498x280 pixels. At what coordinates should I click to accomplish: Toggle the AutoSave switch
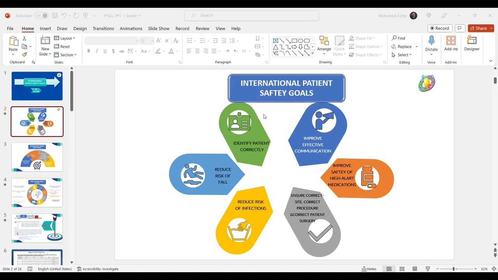[41, 16]
